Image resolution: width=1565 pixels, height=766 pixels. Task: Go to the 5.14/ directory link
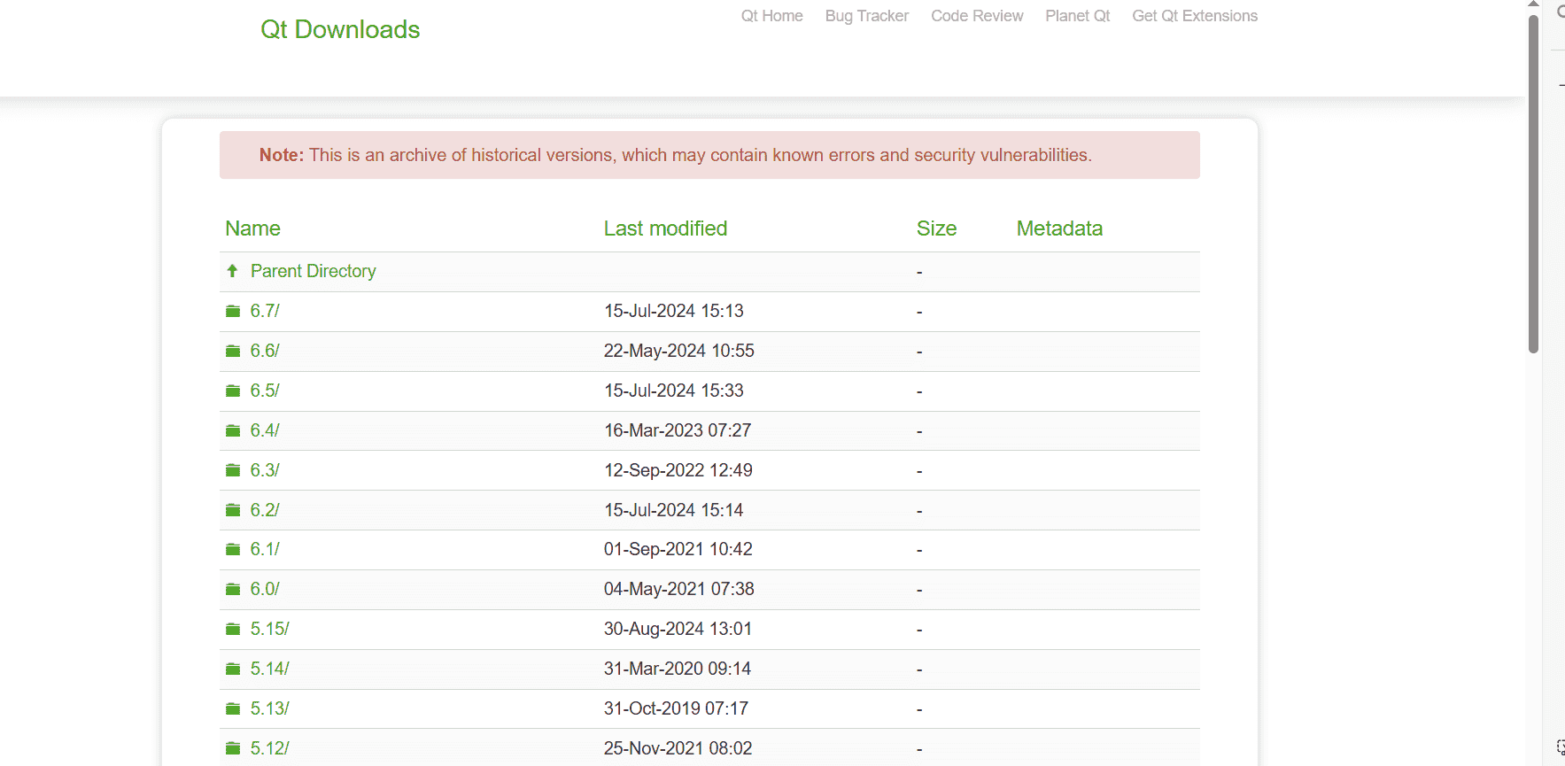pyautogui.click(x=269, y=669)
